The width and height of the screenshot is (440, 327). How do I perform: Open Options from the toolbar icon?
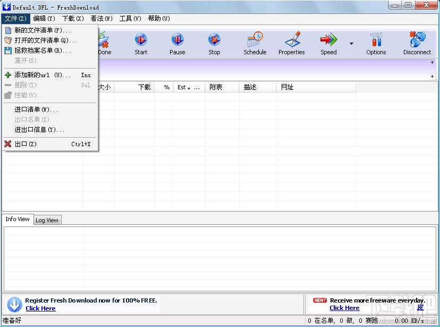[x=376, y=44]
